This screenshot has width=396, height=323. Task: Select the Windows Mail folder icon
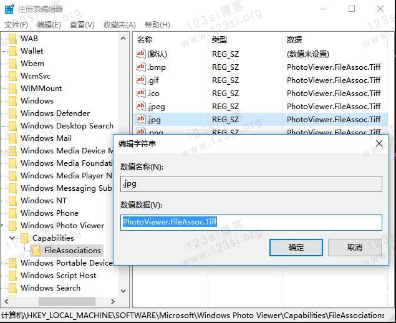point(12,138)
